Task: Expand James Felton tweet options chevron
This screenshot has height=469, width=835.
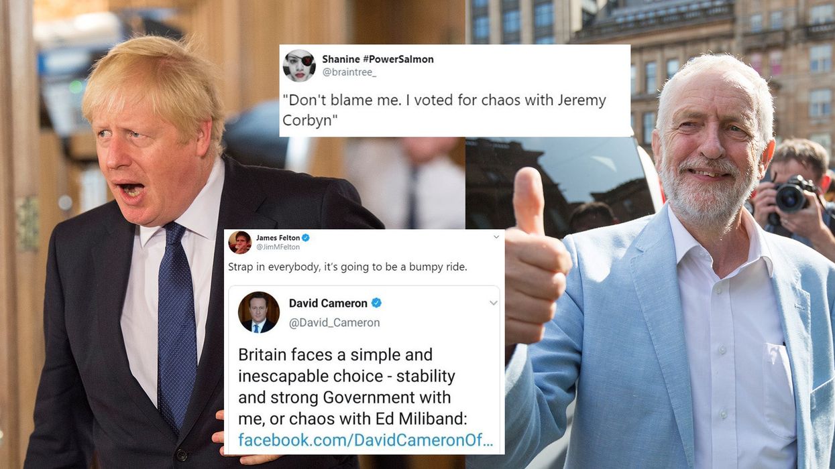Action: [x=496, y=237]
